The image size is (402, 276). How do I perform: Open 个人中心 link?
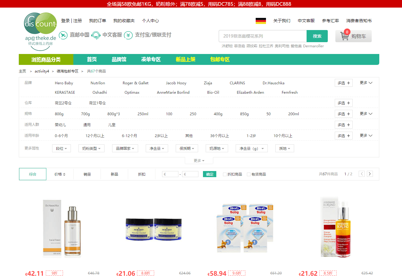tap(150, 21)
